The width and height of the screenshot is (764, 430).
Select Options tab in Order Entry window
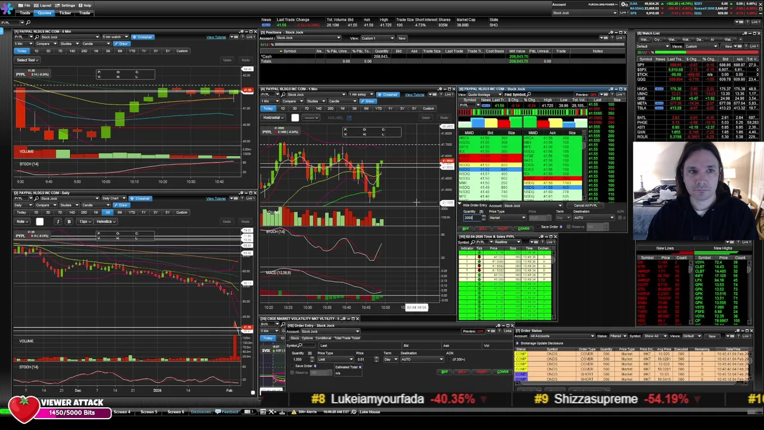click(x=307, y=338)
